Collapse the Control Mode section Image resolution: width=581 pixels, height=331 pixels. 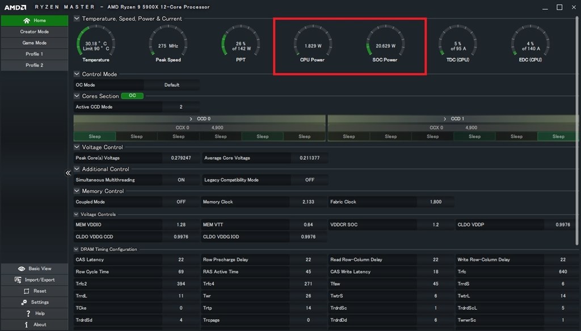pos(77,74)
